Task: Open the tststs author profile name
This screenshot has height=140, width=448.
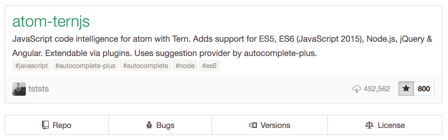Action: pyautogui.click(x=39, y=89)
